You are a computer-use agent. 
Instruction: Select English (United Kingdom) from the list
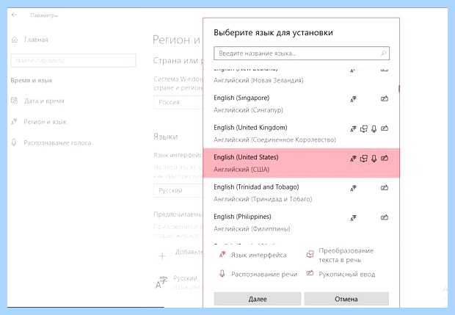(301, 133)
